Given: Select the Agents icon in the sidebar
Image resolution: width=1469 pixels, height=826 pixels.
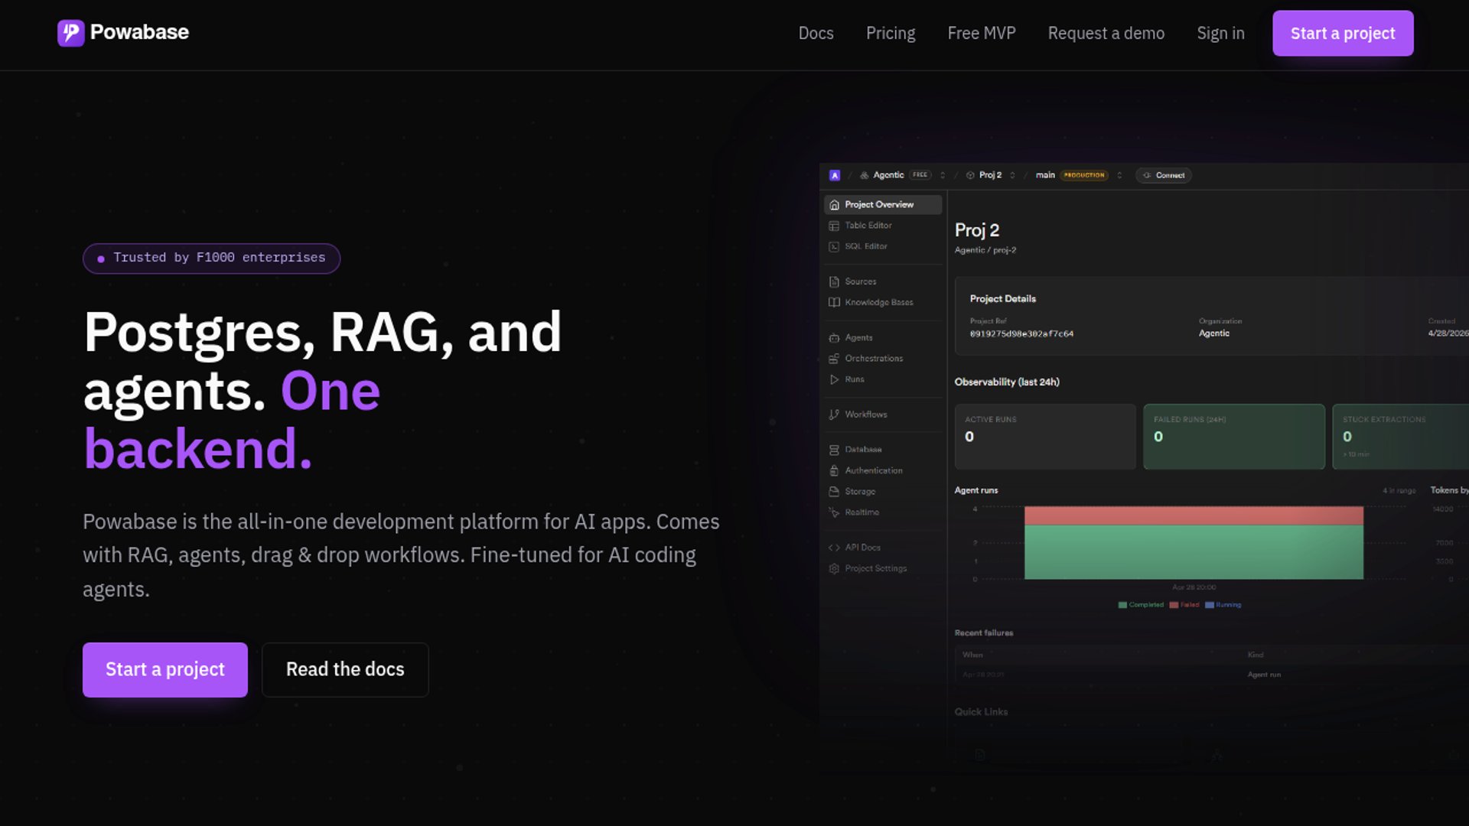Looking at the screenshot, I should point(834,337).
